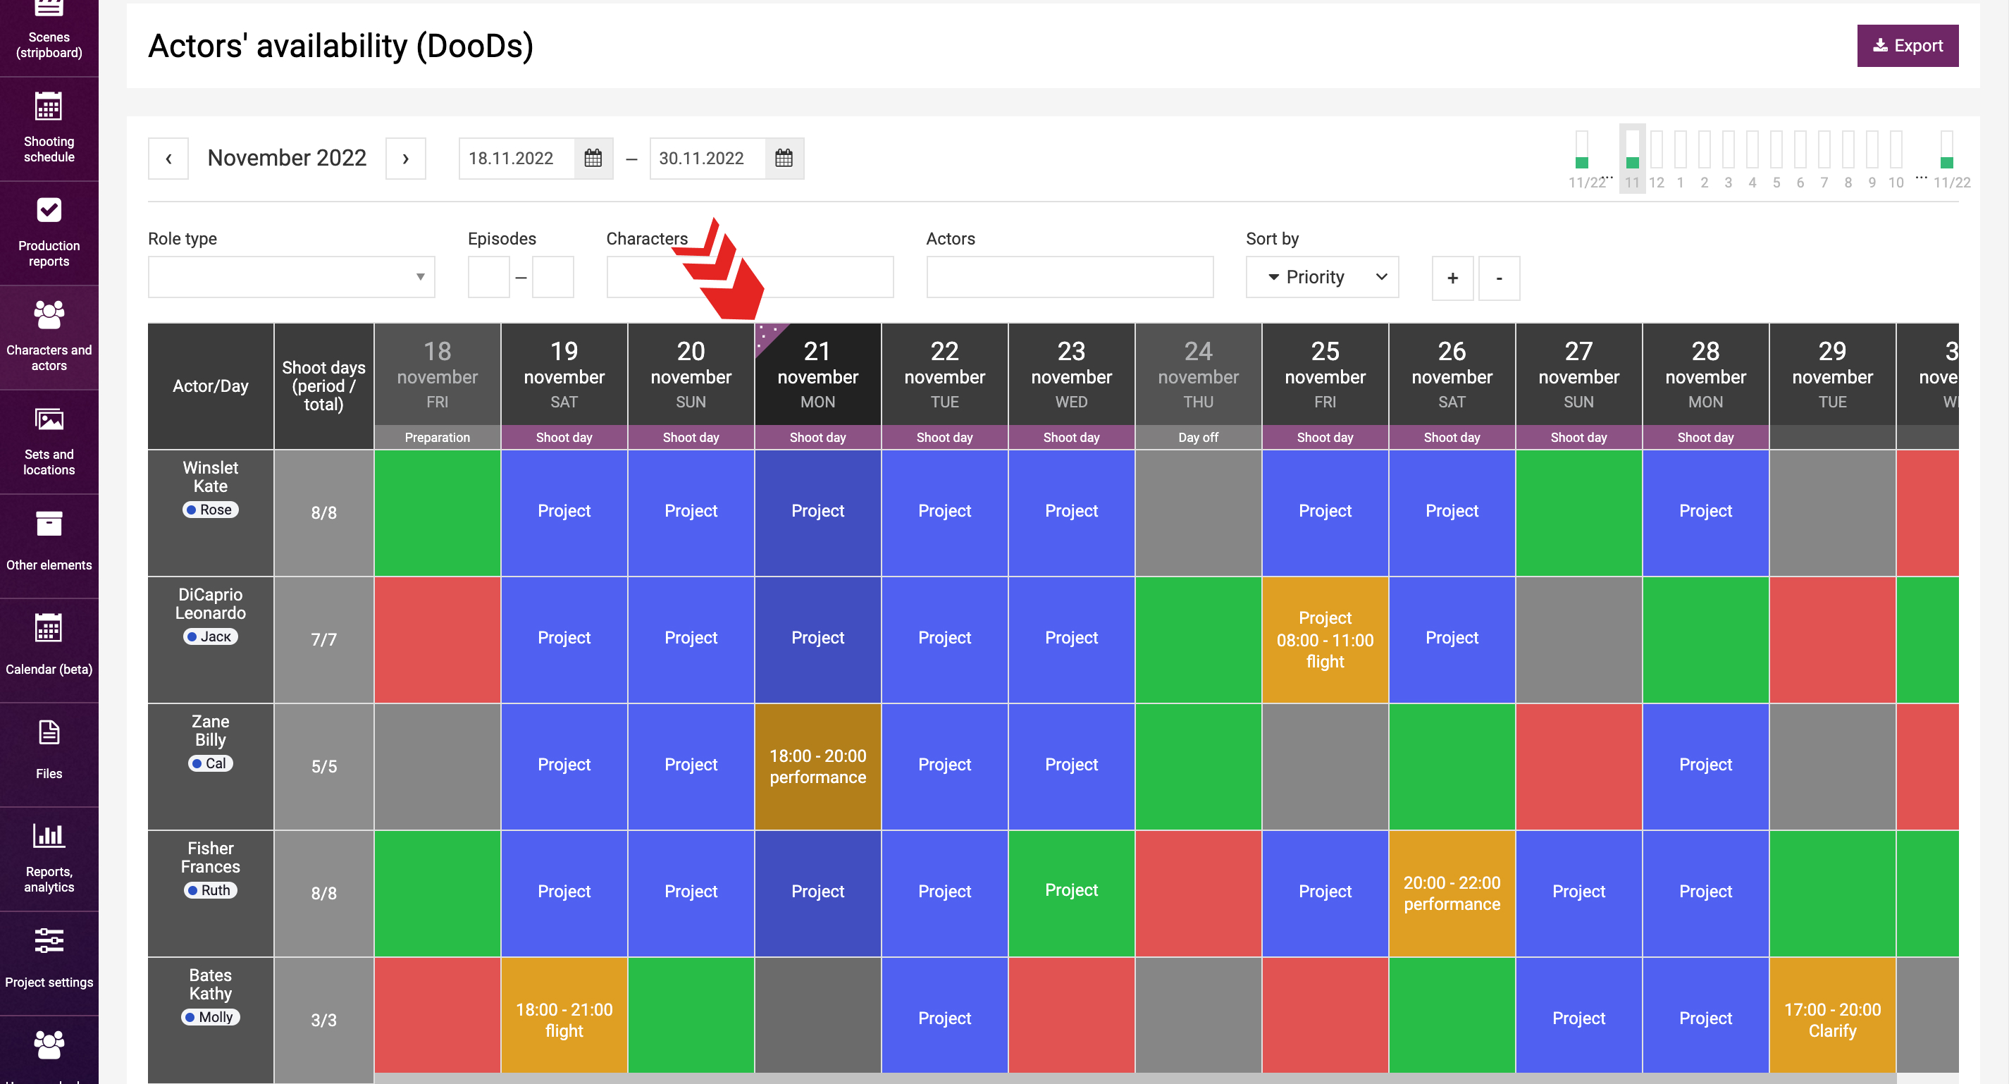Click the start date field 18.11.2022

click(x=517, y=159)
